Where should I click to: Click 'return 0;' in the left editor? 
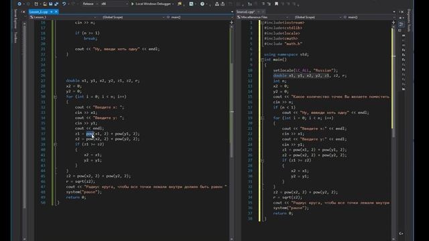tap(76, 197)
